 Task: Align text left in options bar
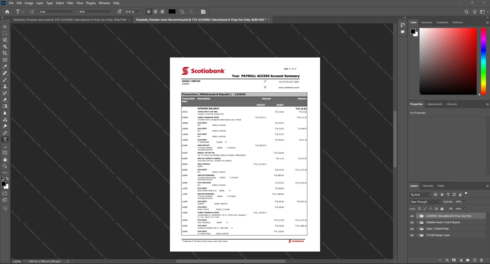pyautogui.click(x=148, y=12)
